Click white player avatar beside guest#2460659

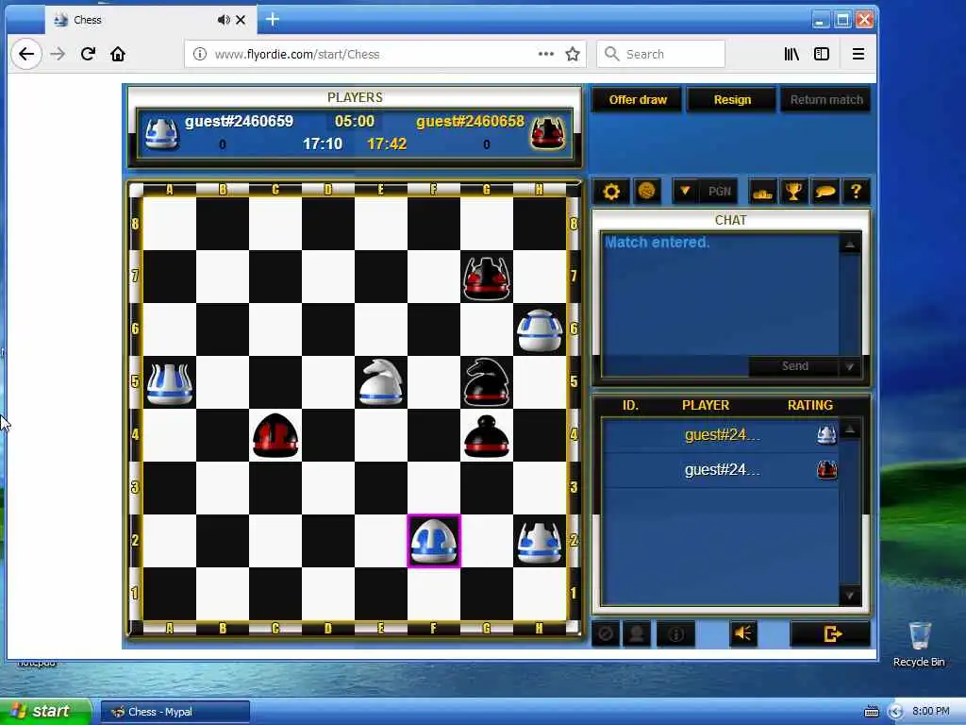pos(161,133)
